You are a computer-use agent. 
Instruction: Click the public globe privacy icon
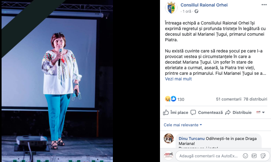pos(196,11)
